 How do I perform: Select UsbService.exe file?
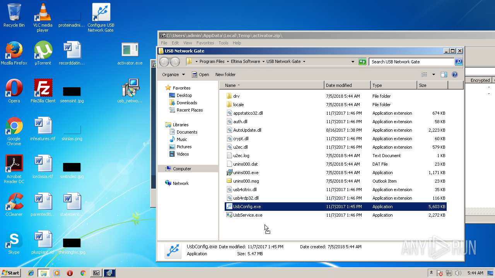pos(336,215)
